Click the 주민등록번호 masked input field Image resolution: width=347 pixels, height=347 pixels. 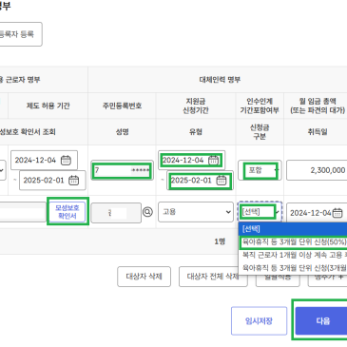122,170
